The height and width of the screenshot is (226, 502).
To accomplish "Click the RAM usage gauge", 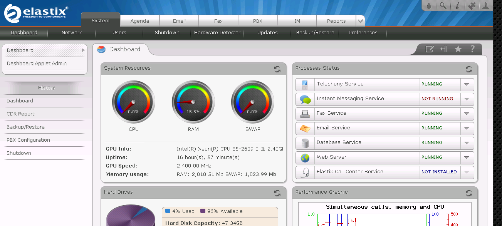I will [x=193, y=102].
